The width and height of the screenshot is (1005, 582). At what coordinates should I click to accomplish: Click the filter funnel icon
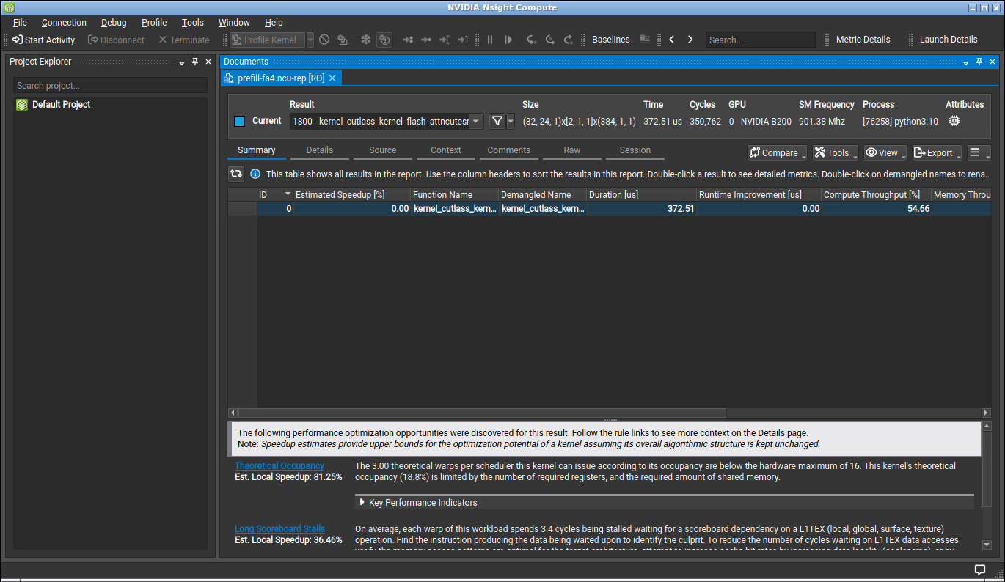click(497, 121)
